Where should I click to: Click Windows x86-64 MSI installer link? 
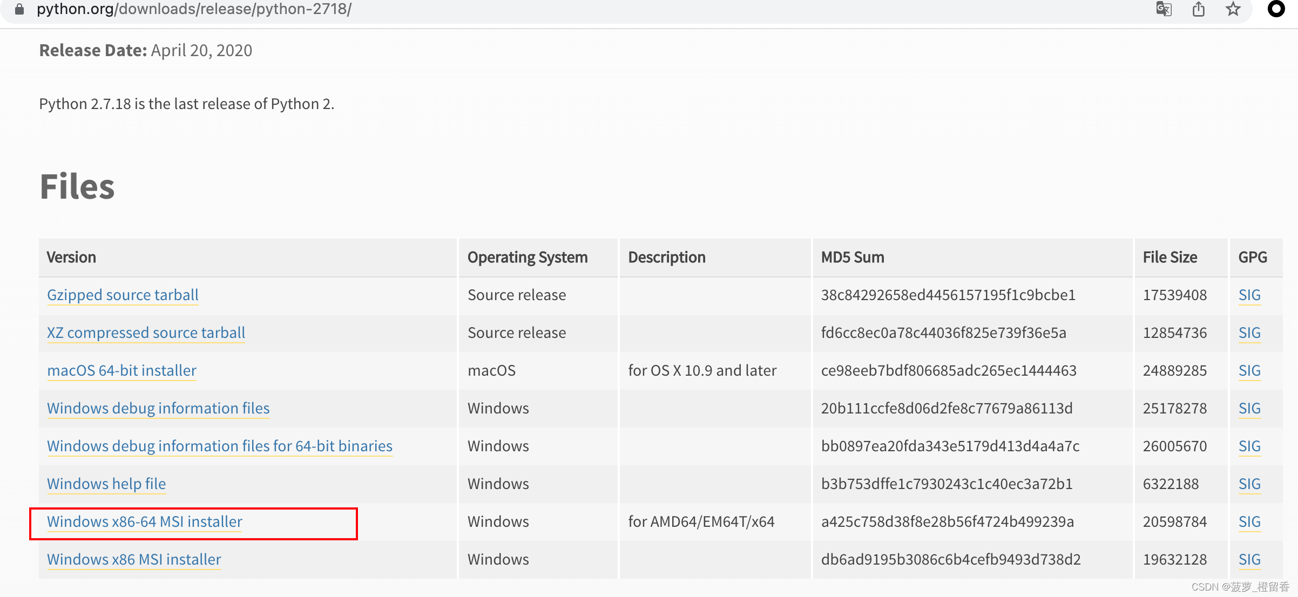coord(145,522)
